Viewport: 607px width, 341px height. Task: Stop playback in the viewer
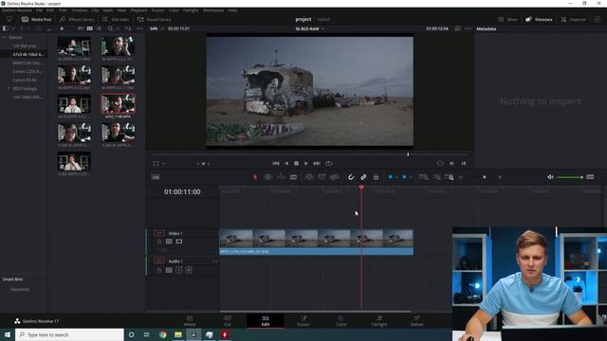296,164
